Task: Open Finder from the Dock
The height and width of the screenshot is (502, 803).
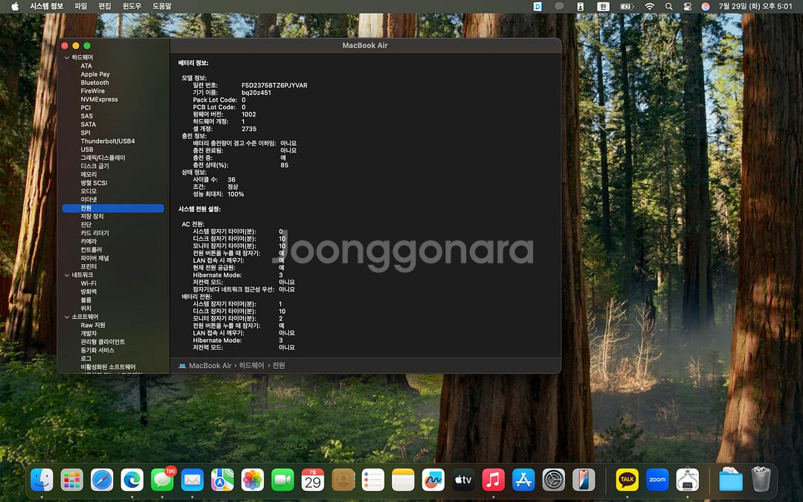Action: click(42, 480)
